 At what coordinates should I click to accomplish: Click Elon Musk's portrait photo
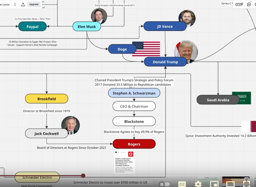pyautogui.click(x=99, y=16)
